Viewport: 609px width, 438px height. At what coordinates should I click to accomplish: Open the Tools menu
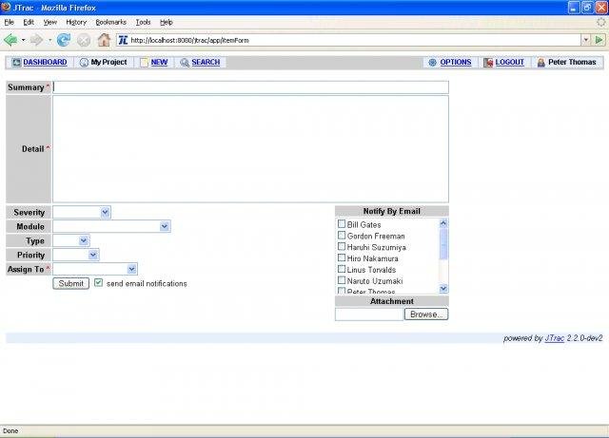pyautogui.click(x=143, y=22)
